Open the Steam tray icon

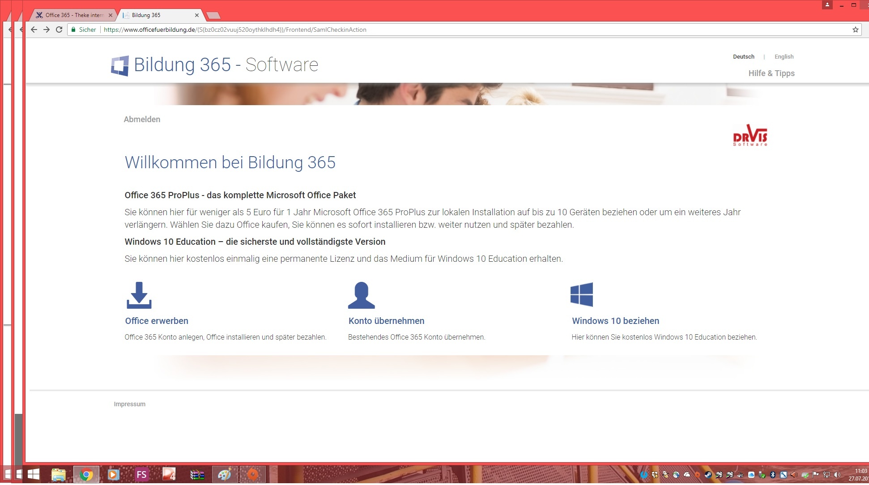point(708,475)
